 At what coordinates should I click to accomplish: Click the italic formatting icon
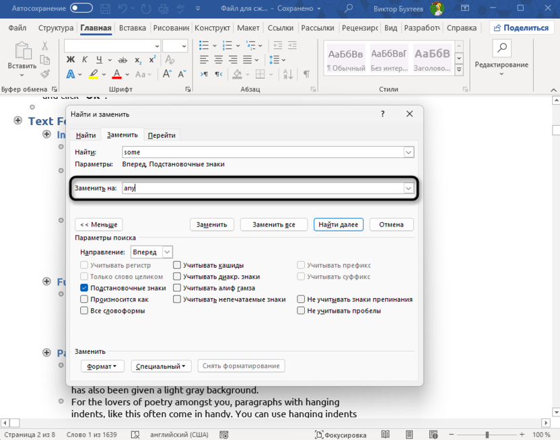(85, 60)
